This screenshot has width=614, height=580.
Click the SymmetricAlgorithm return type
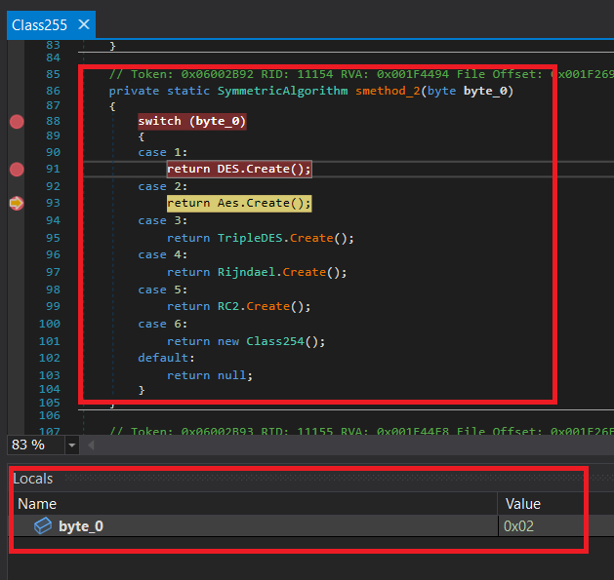282,91
